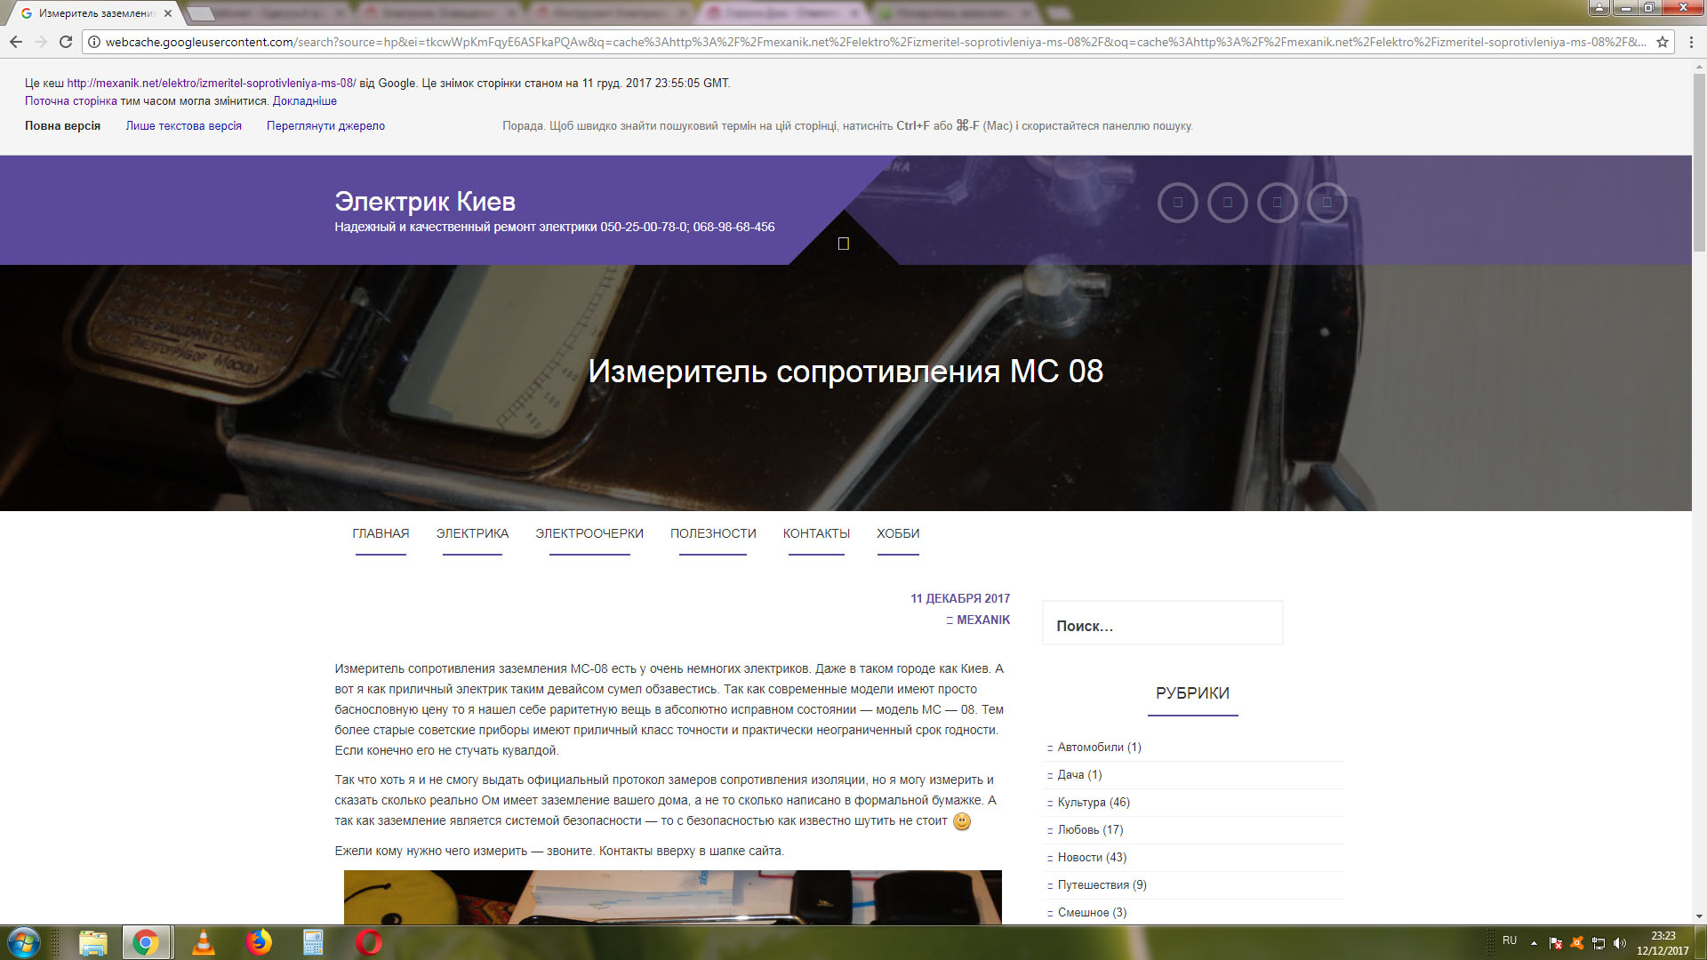Open the 'Переглянути джерело' link
The height and width of the screenshot is (960, 1707).
325,126
